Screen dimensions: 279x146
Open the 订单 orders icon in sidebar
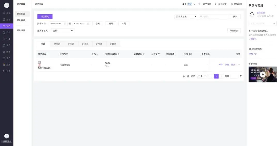(4, 39)
